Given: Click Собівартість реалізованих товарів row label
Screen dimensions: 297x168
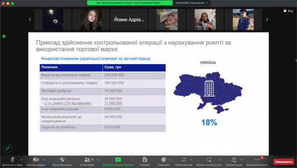Looking at the screenshot, I should [x=69, y=83].
